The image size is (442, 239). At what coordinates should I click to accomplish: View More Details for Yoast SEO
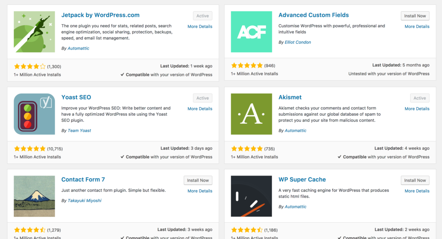point(200,109)
